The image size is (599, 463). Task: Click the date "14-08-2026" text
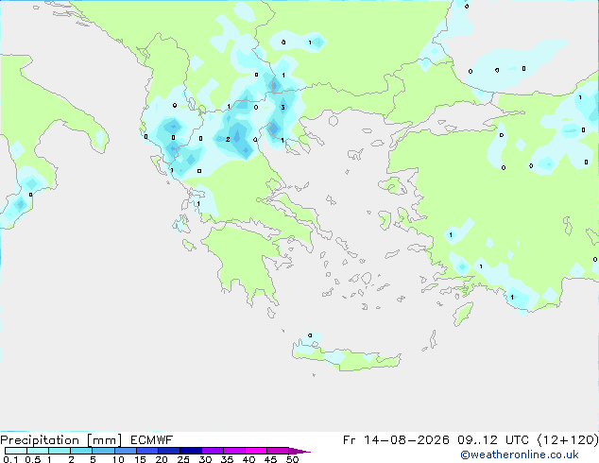point(406,440)
